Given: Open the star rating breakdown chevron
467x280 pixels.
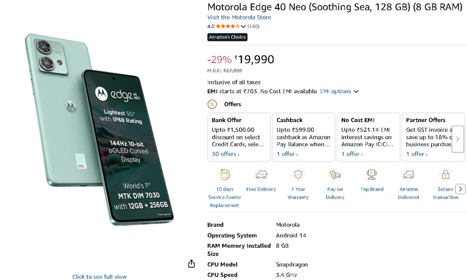Looking at the screenshot, I should 244,26.
